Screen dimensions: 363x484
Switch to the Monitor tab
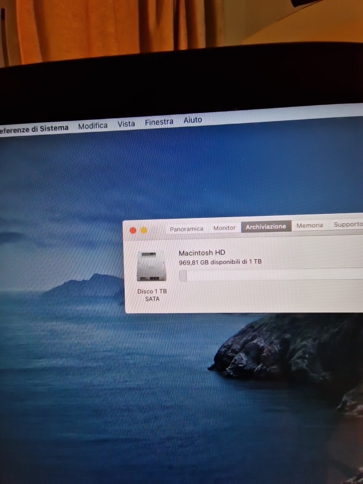click(224, 228)
